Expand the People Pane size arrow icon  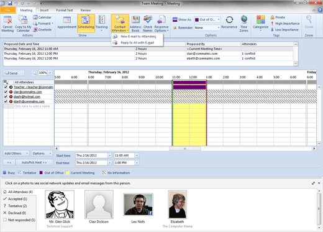pos(314,183)
